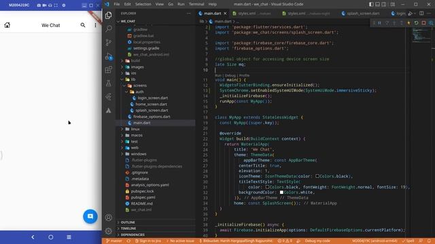
Task: Toggle secondary side bar layout icon
Action: tap(383, 4)
